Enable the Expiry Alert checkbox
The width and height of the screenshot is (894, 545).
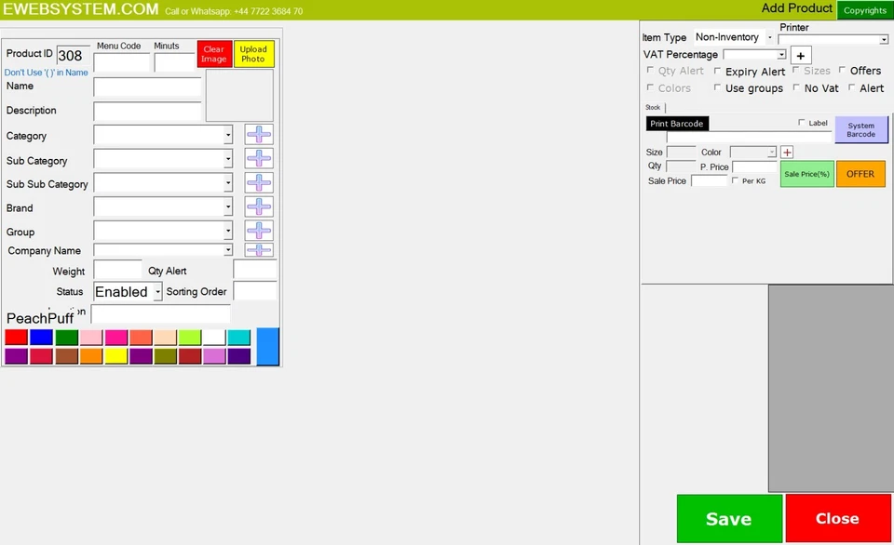(718, 71)
